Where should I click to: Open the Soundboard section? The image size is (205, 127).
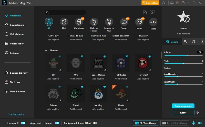(15, 25)
